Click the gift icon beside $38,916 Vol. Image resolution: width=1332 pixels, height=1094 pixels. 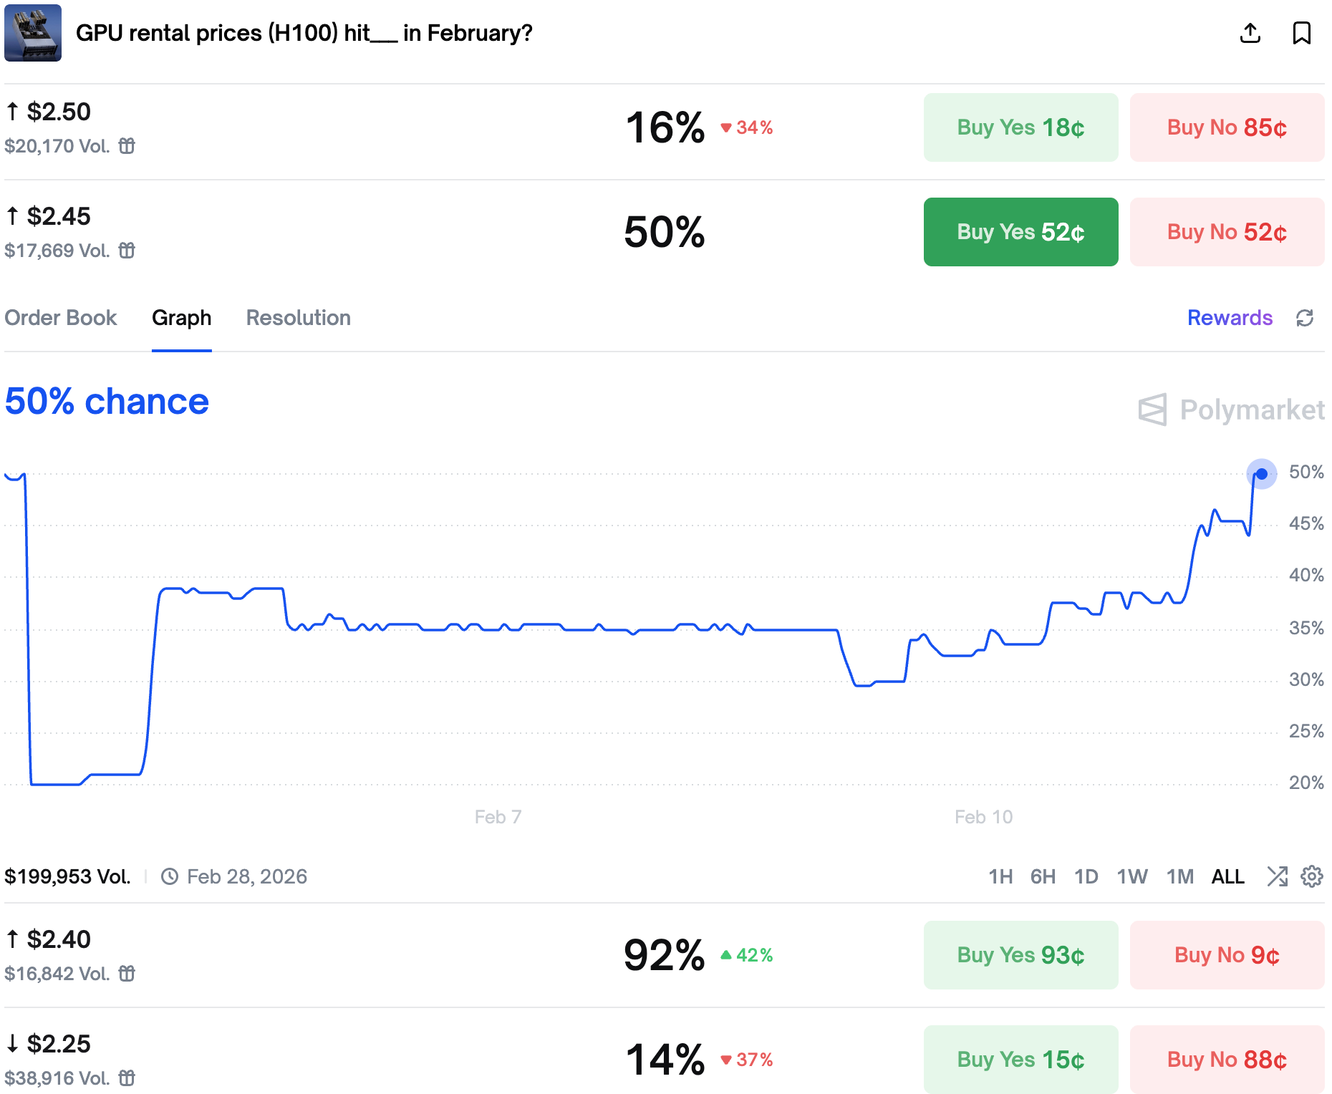127,1078
